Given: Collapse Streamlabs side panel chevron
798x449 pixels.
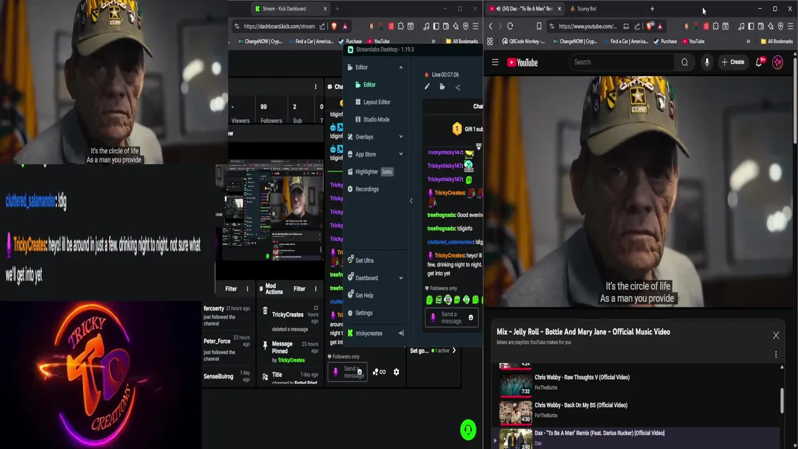Looking at the screenshot, I should pyautogui.click(x=411, y=201).
